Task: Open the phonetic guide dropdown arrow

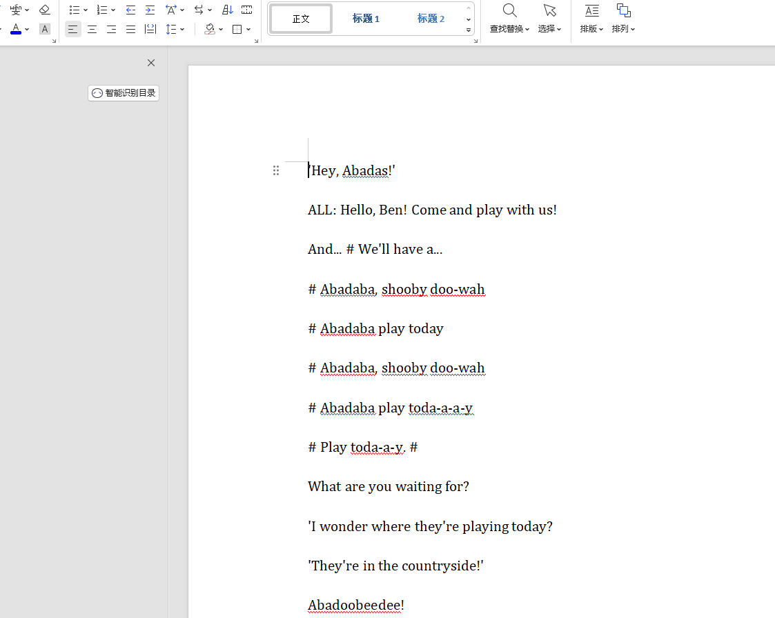Action: 27,10
